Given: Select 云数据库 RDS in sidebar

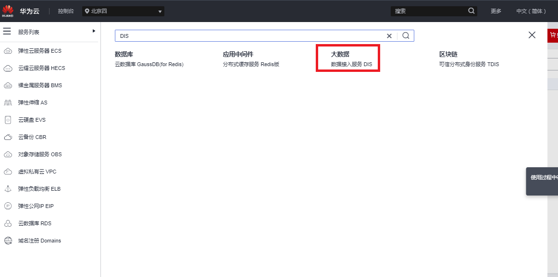Looking at the screenshot, I should [35, 223].
